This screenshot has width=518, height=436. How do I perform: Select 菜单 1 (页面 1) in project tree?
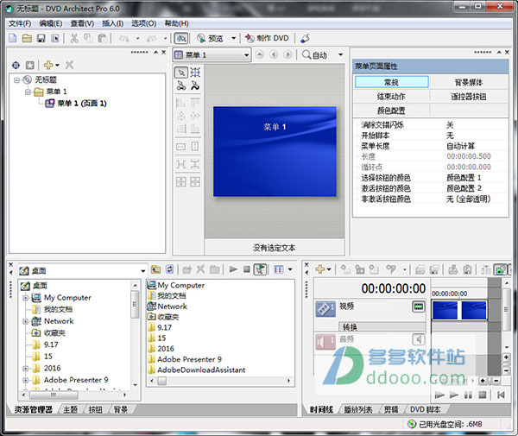pyautogui.click(x=82, y=104)
